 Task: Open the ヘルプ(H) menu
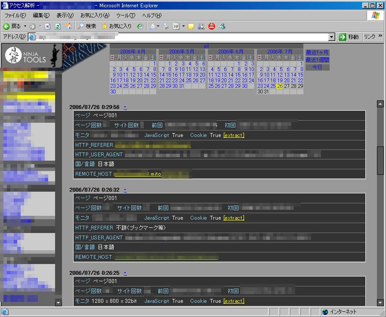(x=152, y=16)
